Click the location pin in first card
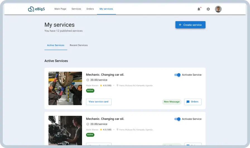The height and width of the screenshot is (148, 250). pyautogui.click(x=117, y=85)
